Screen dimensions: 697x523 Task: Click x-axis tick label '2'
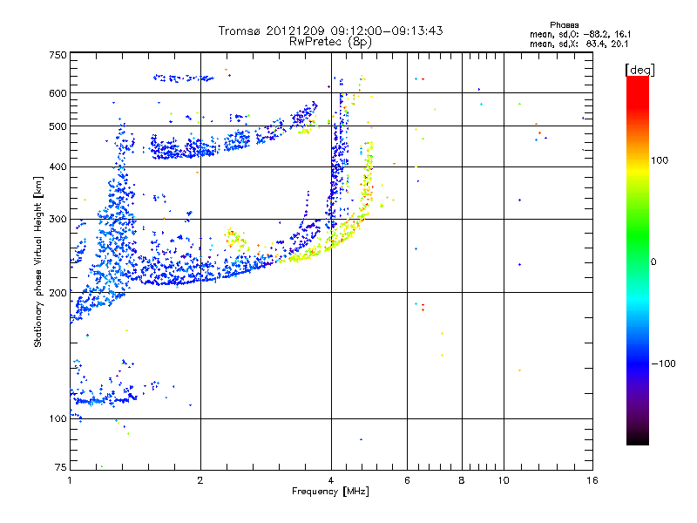tap(200, 480)
